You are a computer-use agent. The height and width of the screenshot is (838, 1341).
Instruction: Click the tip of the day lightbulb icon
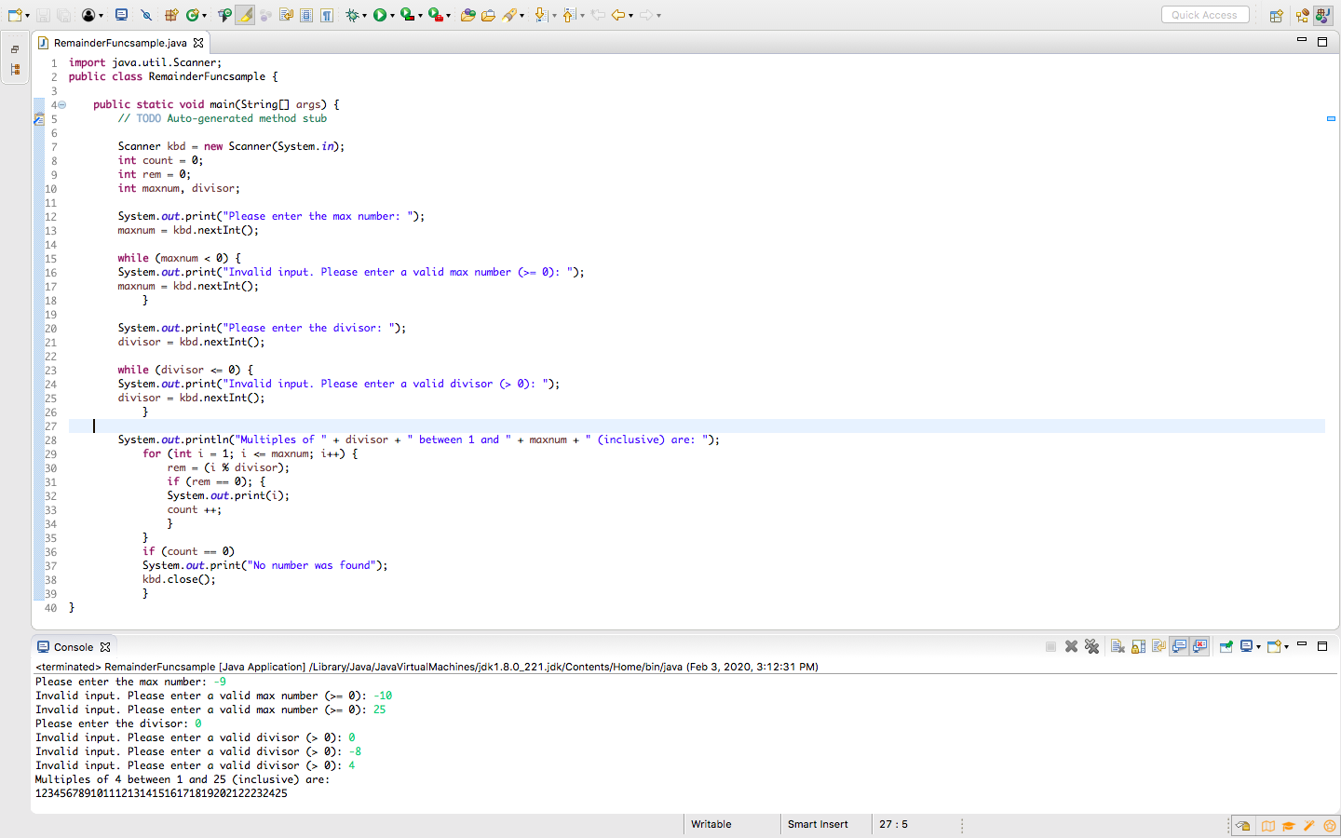coord(1242,826)
